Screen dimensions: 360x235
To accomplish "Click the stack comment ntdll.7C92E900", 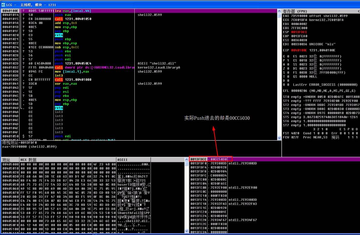I will [243, 188].
